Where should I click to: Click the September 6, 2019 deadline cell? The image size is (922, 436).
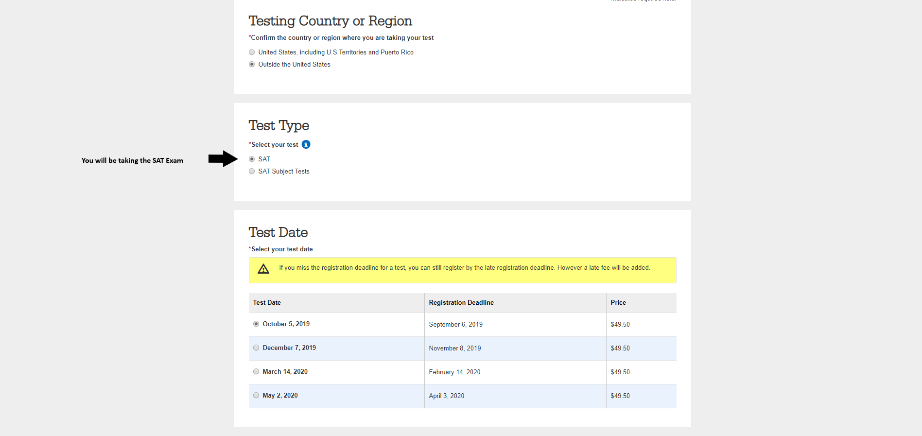tap(455, 324)
